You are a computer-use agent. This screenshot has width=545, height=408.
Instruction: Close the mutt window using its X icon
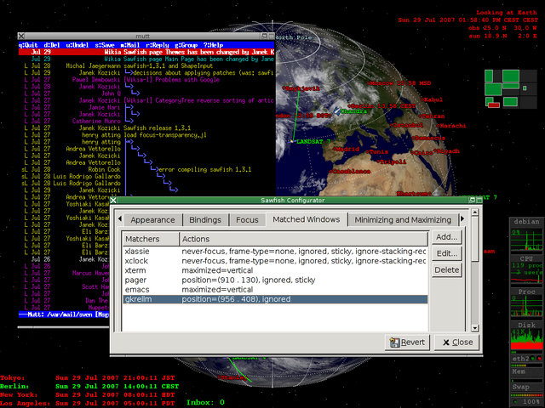pyautogui.click(x=21, y=36)
